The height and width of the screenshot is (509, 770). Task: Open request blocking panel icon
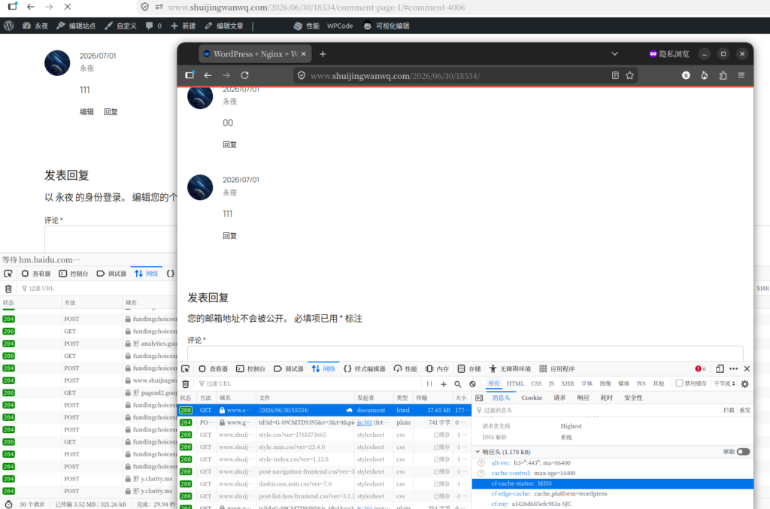472,384
